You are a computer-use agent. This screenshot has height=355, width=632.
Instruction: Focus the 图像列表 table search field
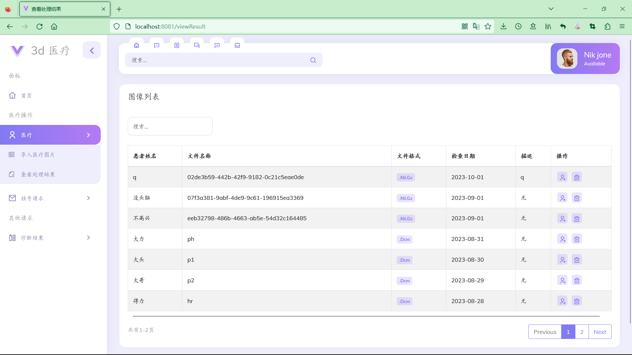[x=170, y=126]
